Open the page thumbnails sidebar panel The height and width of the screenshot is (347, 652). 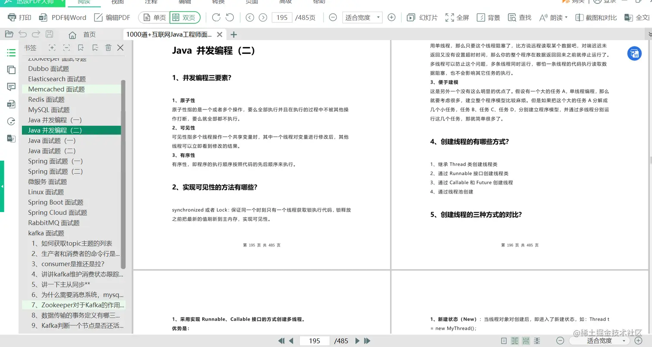[x=11, y=70]
